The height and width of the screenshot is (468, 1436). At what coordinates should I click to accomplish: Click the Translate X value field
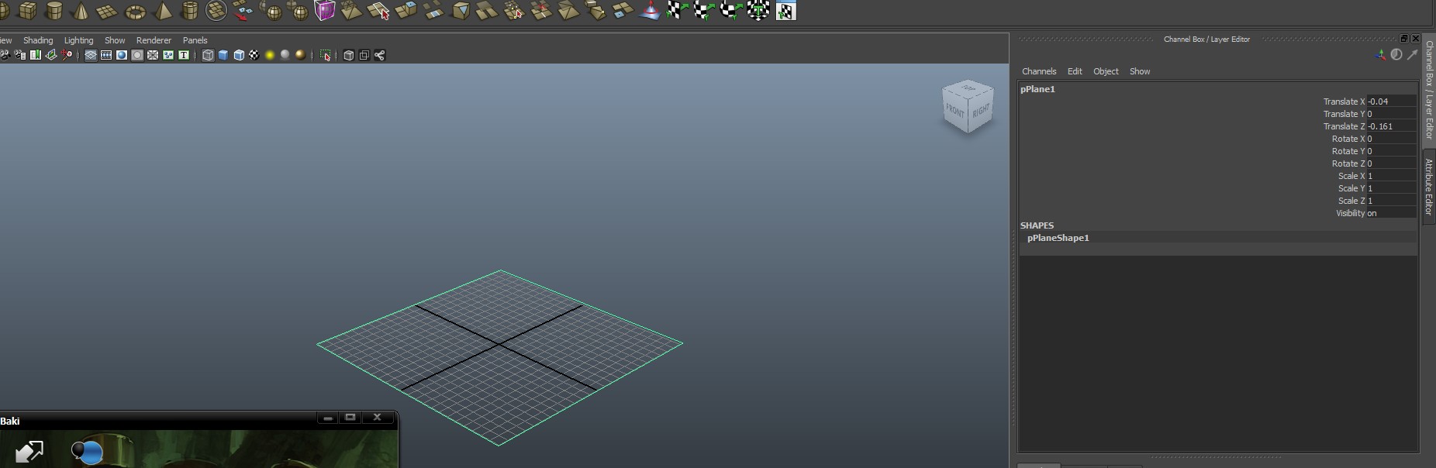1390,102
